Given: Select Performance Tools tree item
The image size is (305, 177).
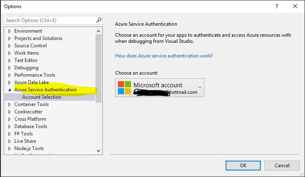Looking at the screenshot, I should (x=35, y=75).
